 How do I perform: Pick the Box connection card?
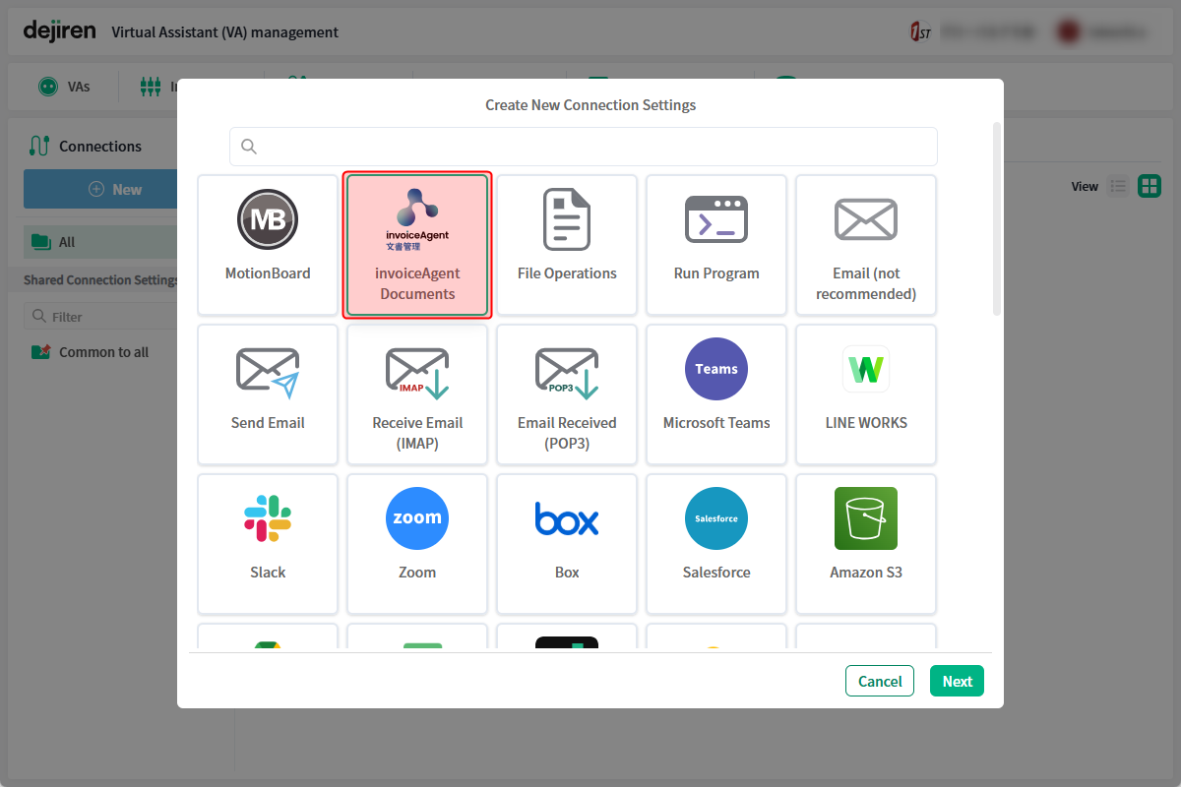(x=567, y=544)
